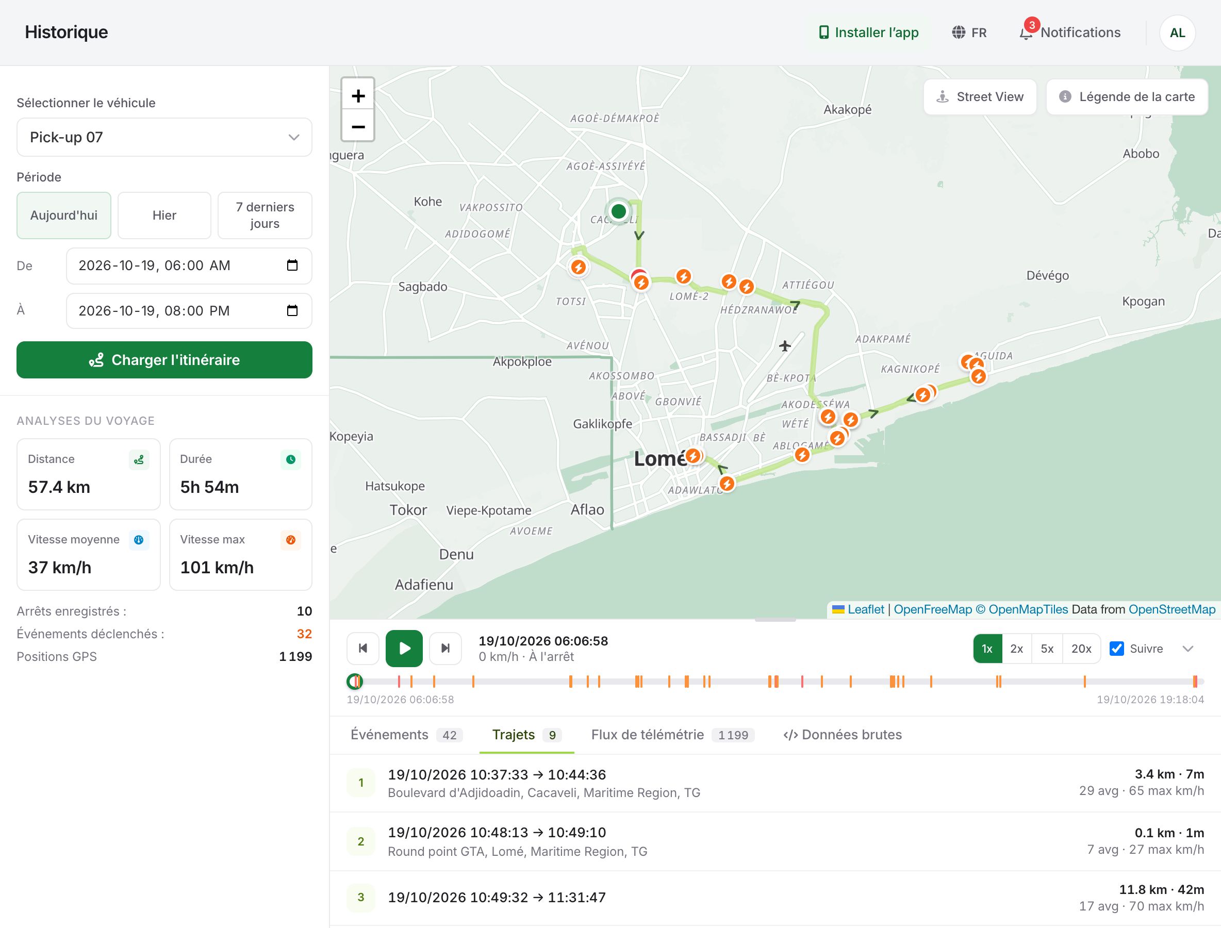
Task: Open the Données brutes tab
Action: 843,735
